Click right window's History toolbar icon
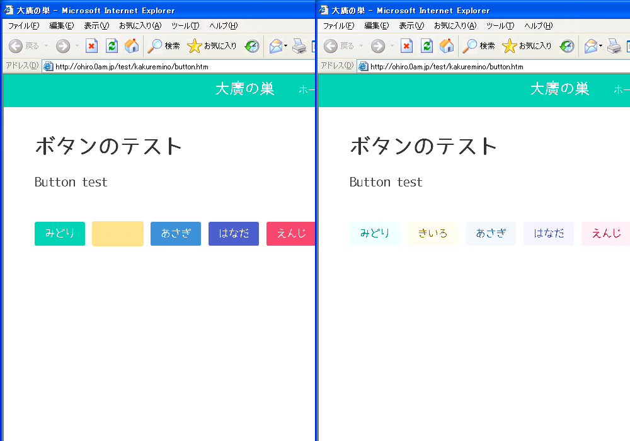Screen dimensions: 630x441 (567, 46)
